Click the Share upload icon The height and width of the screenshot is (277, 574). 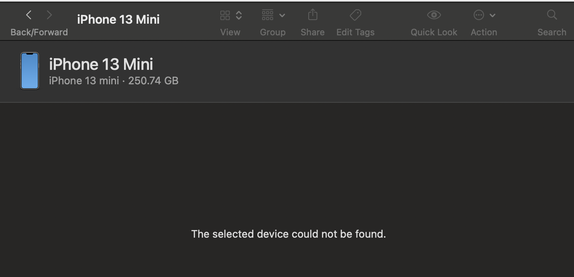pyautogui.click(x=313, y=15)
